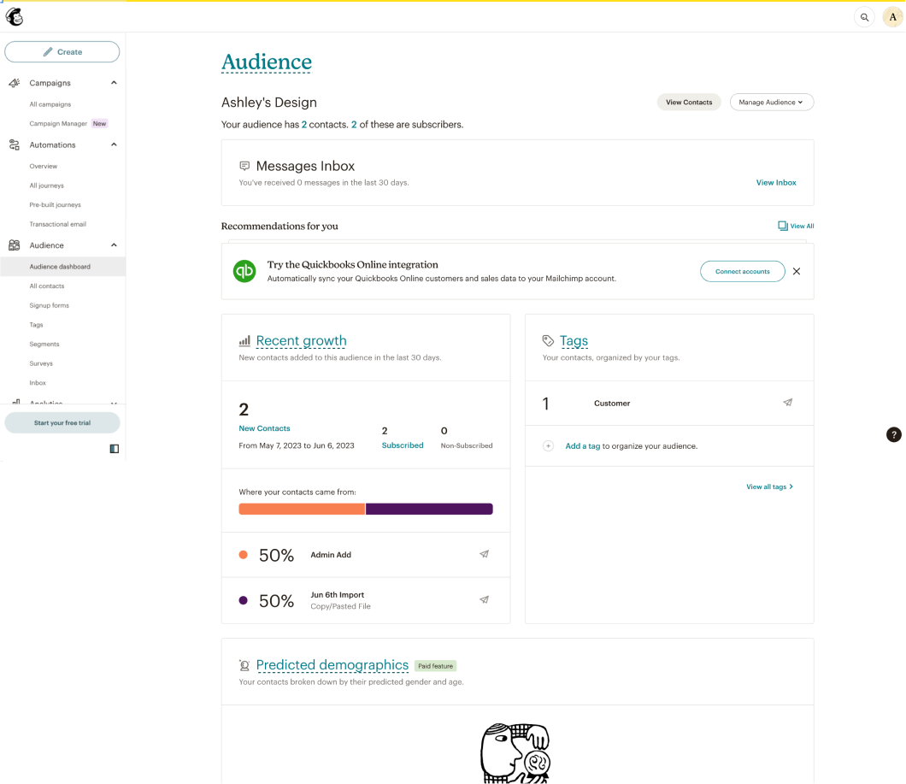Click the Analytics icon in sidebar
Image resolution: width=906 pixels, height=784 pixels.
14,403
